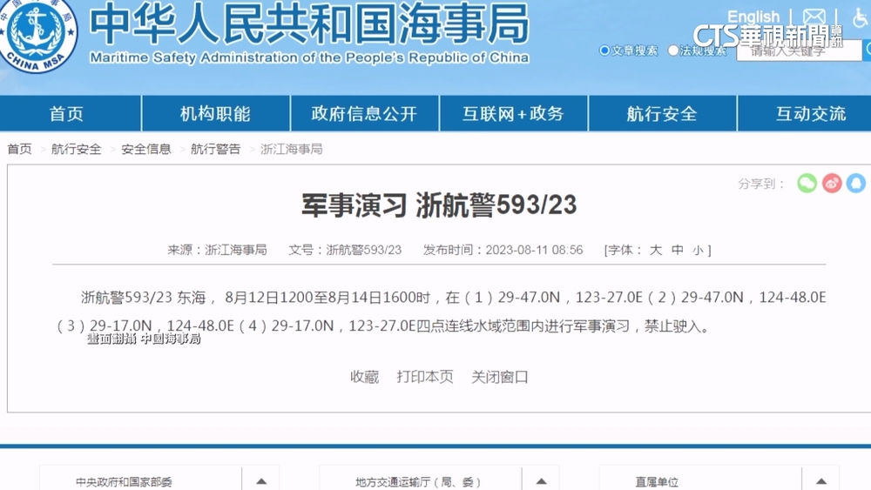Click site title 中华人民共和国海事局

click(x=309, y=23)
